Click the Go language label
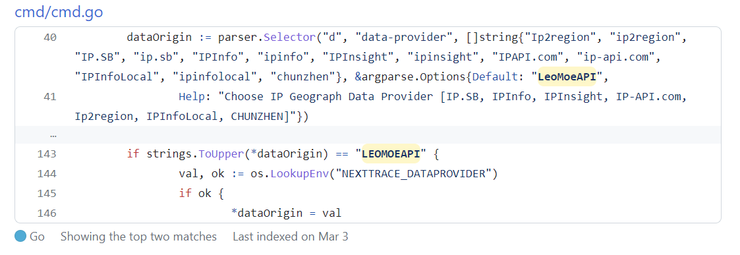The height and width of the screenshot is (255, 740). pos(38,237)
